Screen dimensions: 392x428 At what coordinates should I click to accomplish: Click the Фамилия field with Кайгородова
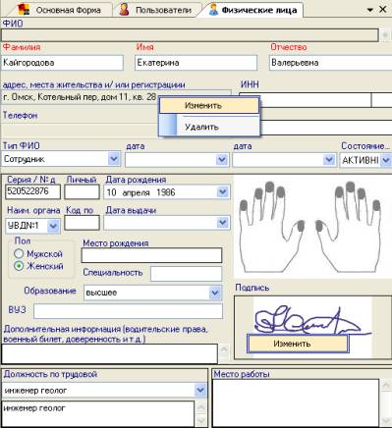pos(63,63)
